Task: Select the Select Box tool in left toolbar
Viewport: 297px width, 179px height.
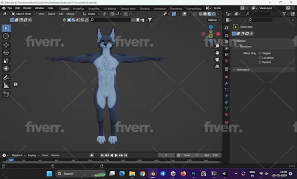Action: [x=6, y=28]
